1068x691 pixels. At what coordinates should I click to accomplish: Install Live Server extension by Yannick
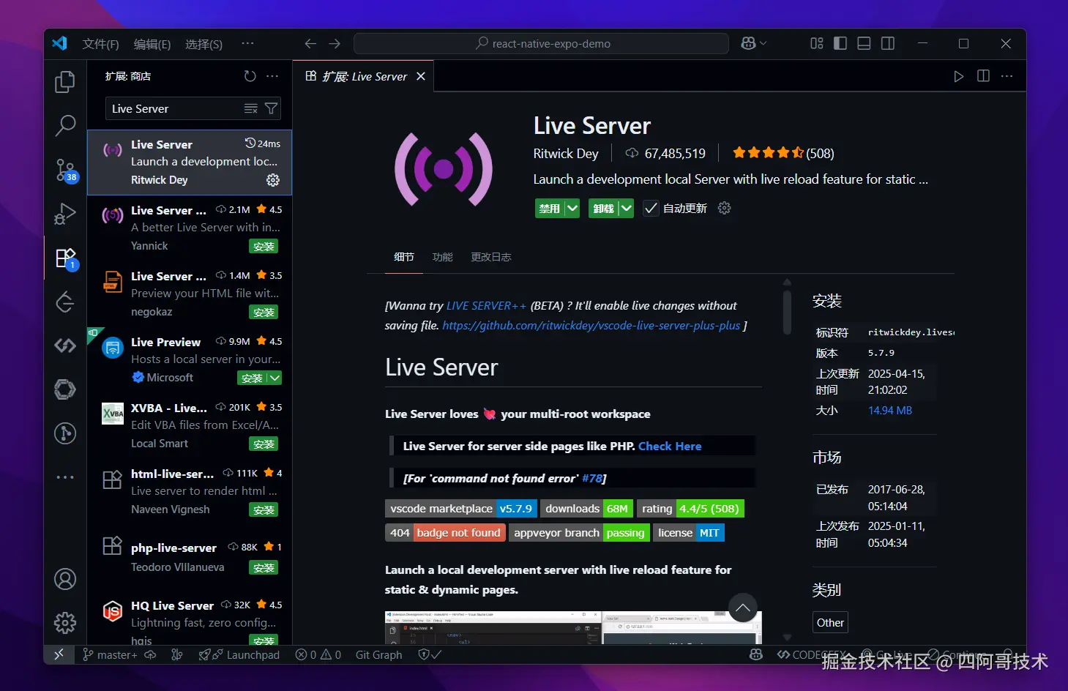point(264,246)
